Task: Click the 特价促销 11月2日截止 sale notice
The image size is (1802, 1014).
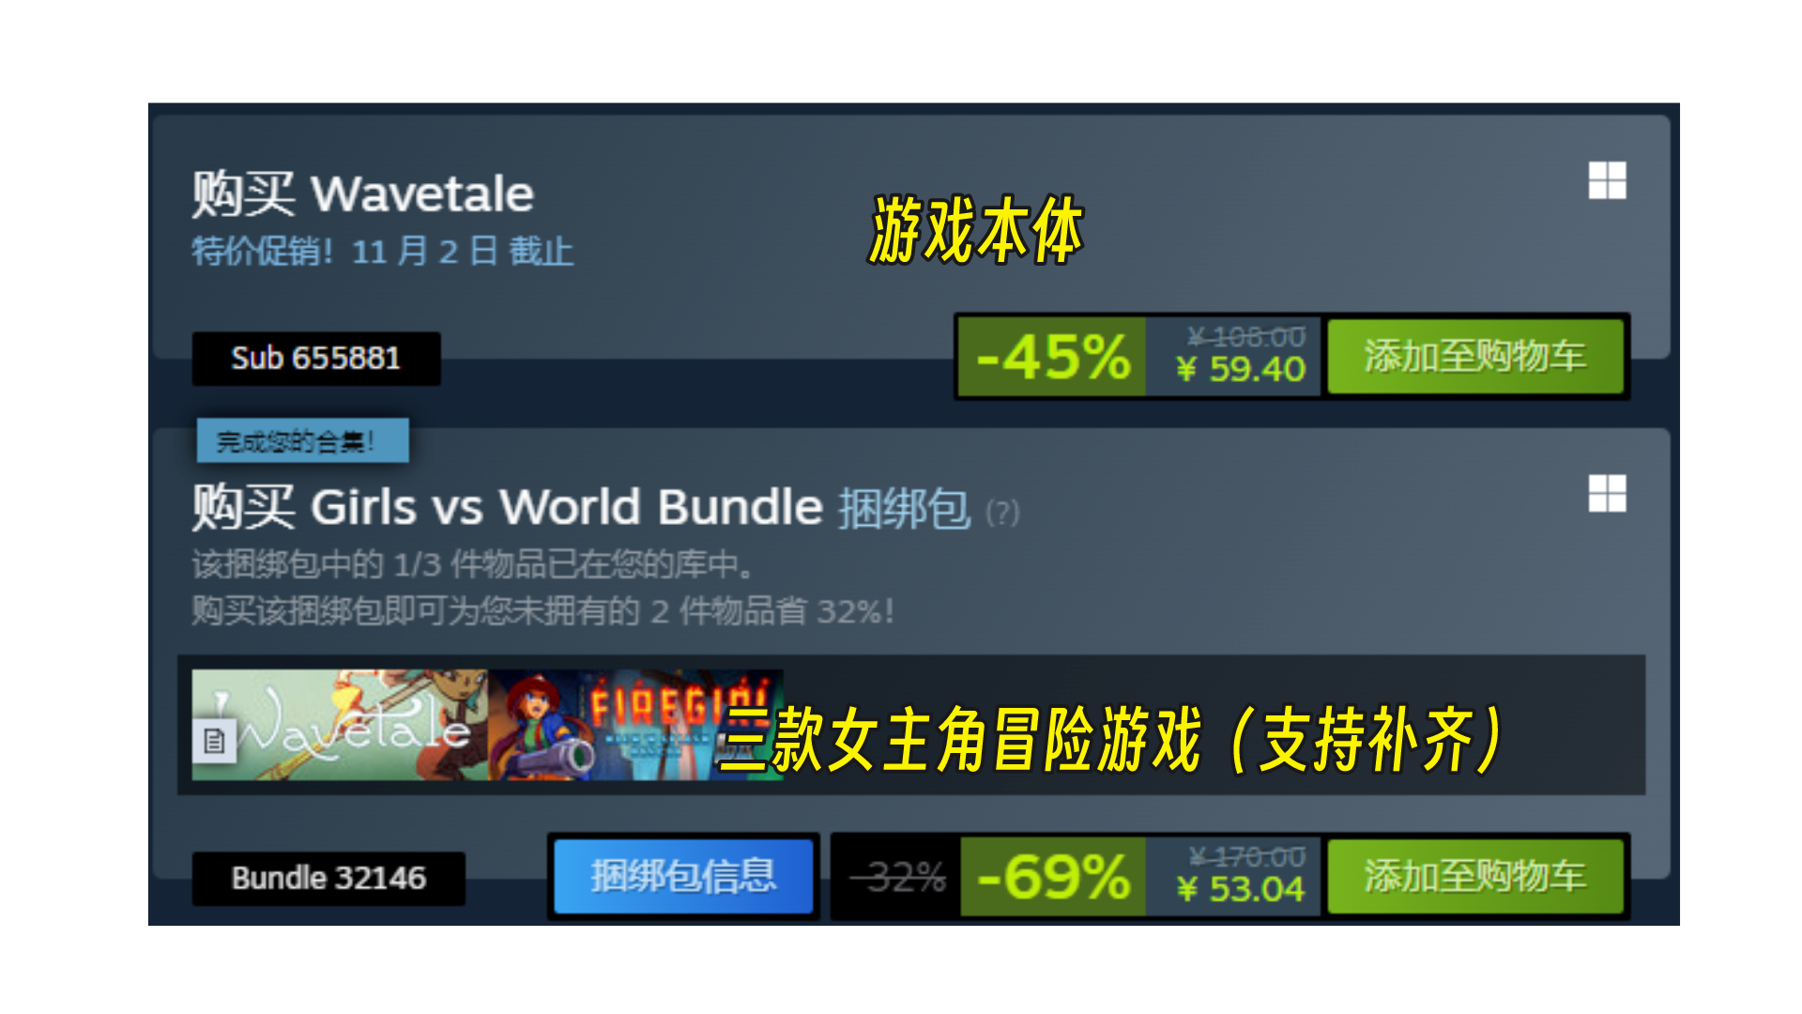Action: point(383,252)
